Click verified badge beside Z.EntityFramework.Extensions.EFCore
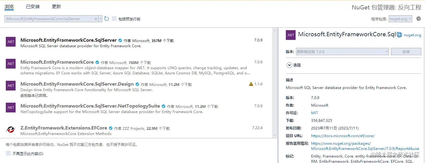Viewport: 425px width, 163px height. click(111, 128)
